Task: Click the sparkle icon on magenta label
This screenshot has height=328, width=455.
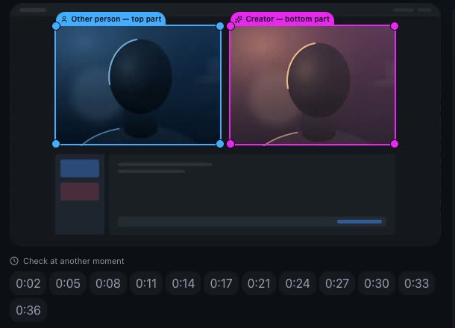Action: coord(239,19)
